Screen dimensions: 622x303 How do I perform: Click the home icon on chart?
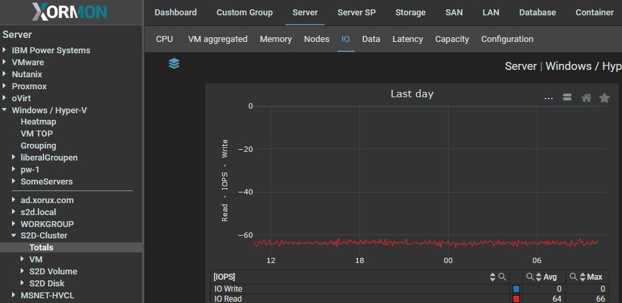pos(586,98)
